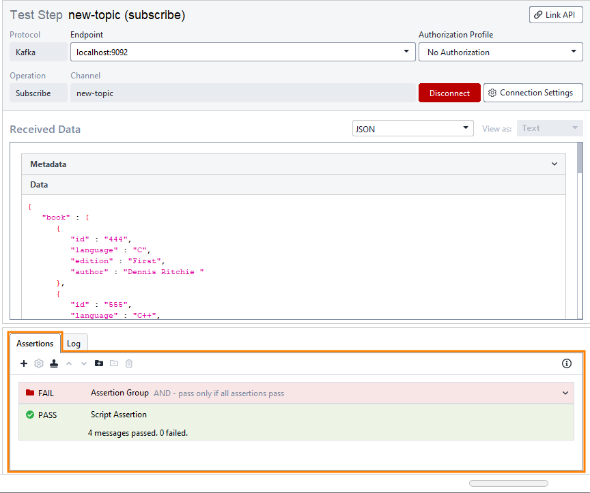
Task: Open the Endpoint dropdown localhost:9092
Action: pyautogui.click(x=242, y=52)
